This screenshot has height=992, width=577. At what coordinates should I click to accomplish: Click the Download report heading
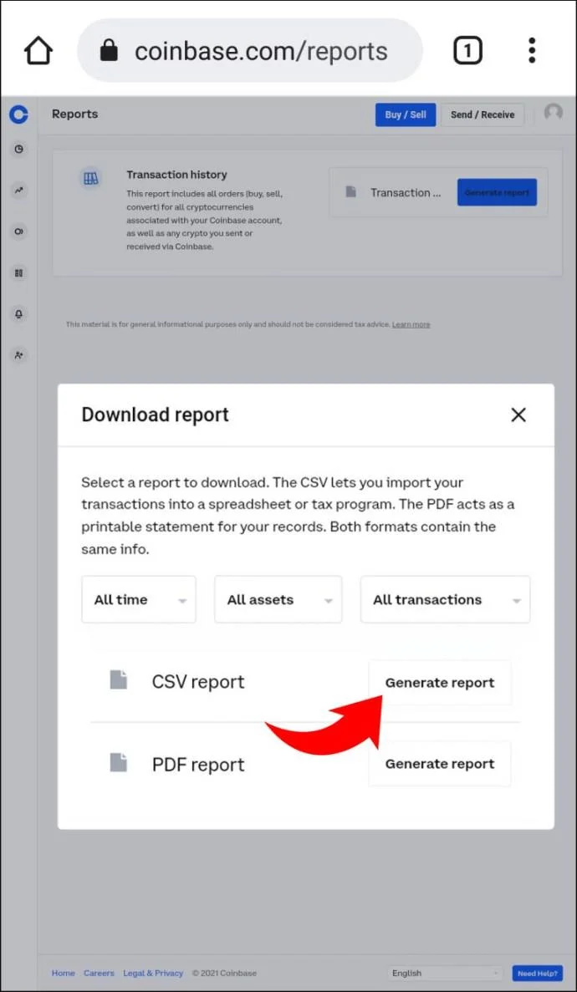156,415
